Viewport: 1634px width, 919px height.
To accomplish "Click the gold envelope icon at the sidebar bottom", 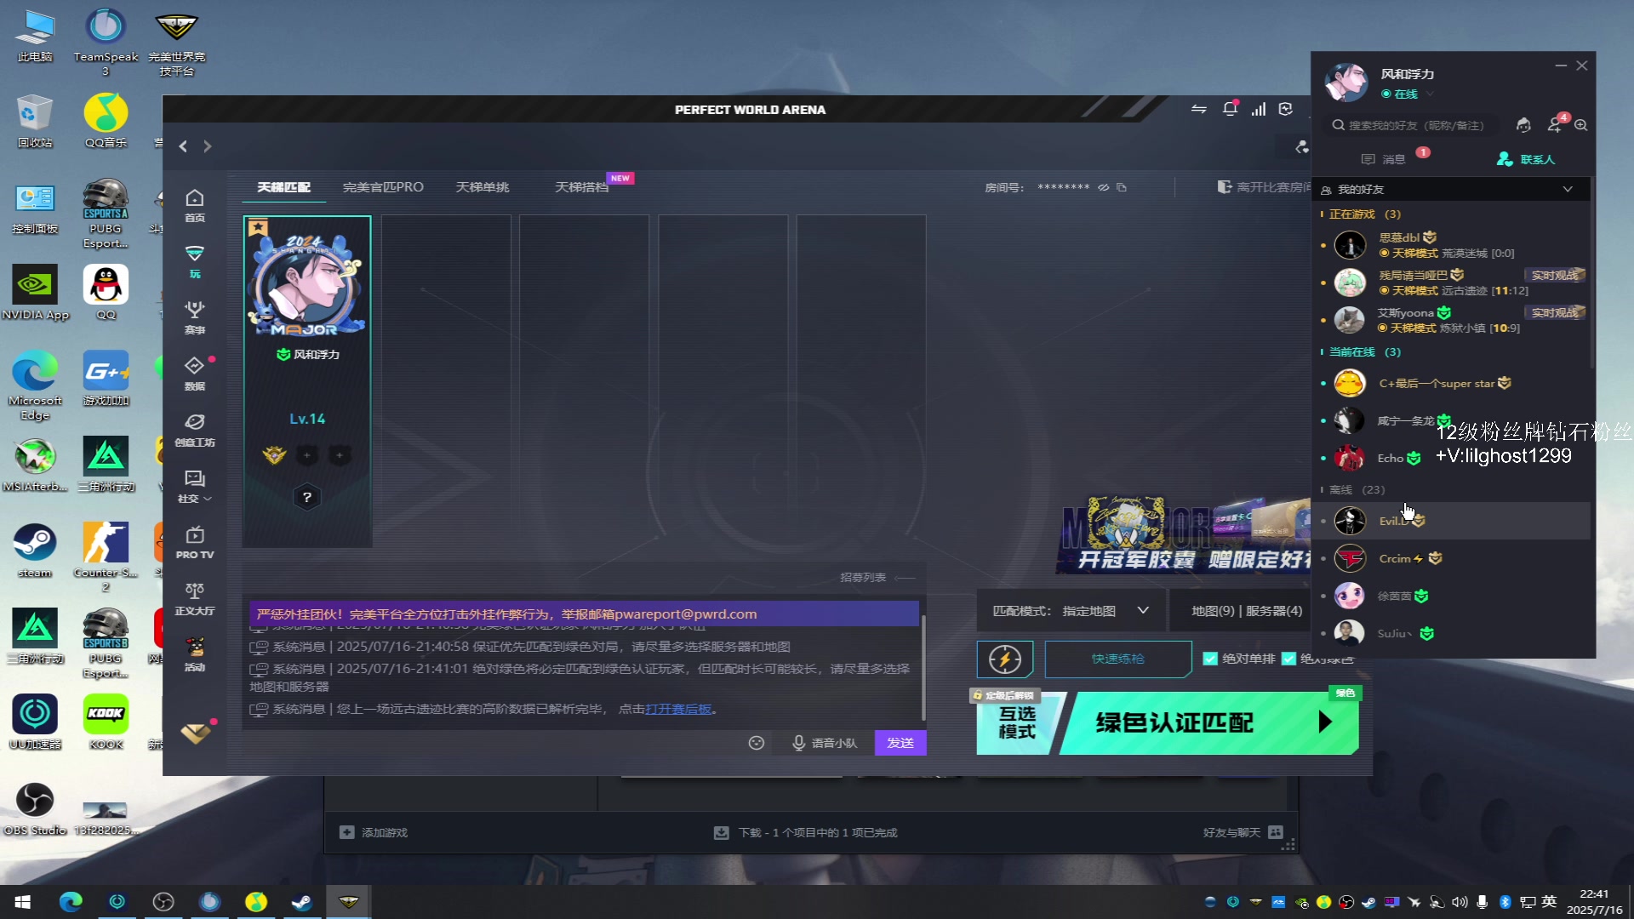I will [196, 733].
